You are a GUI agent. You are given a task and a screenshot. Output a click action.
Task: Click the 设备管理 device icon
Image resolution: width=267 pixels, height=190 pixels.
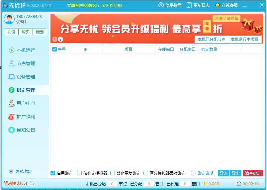tap(12, 77)
